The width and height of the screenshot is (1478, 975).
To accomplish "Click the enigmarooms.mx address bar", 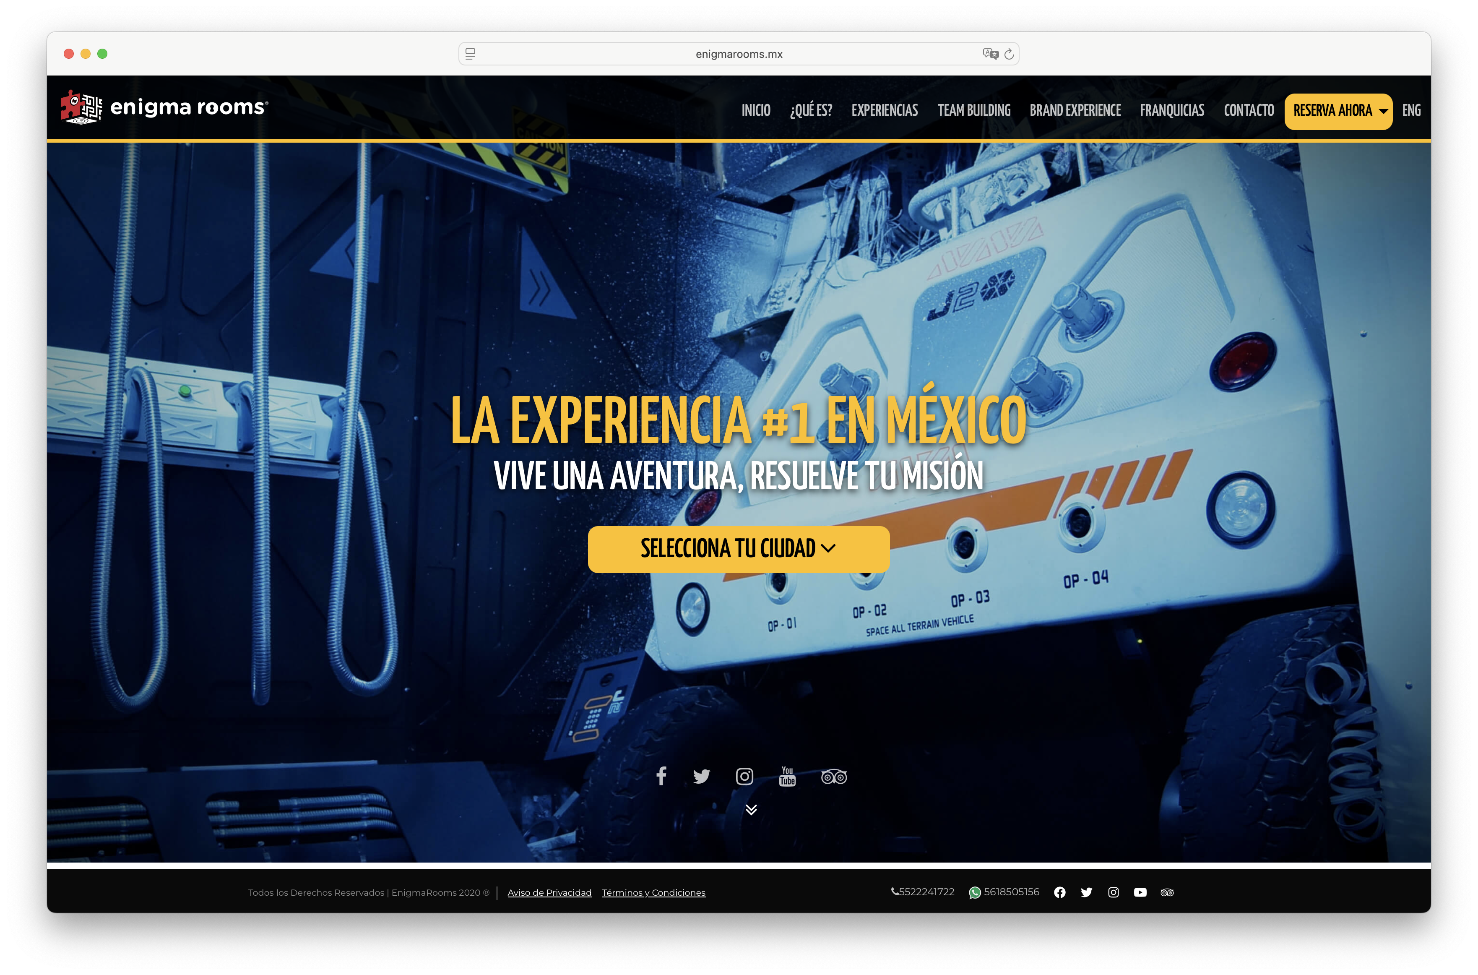I will pyautogui.click(x=739, y=54).
